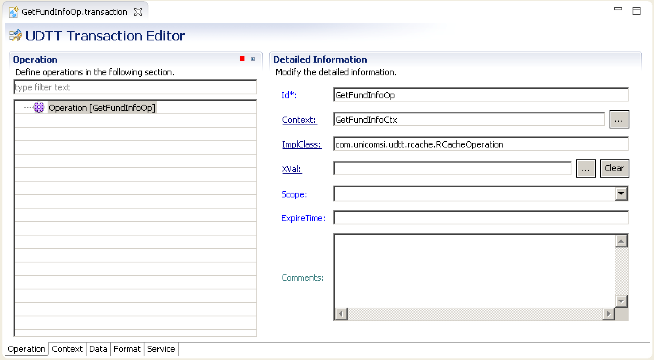The height and width of the screenshot is (360, 654).
Task: Switch to the Context bottom tab
Action: [67, 349]
